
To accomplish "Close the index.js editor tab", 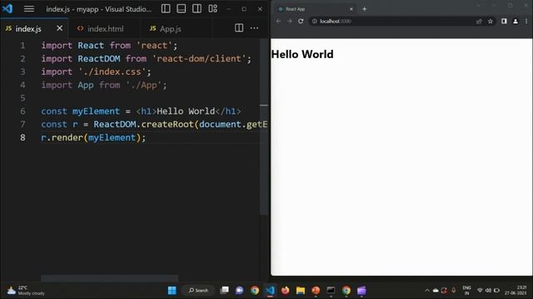I will point(59,28).
